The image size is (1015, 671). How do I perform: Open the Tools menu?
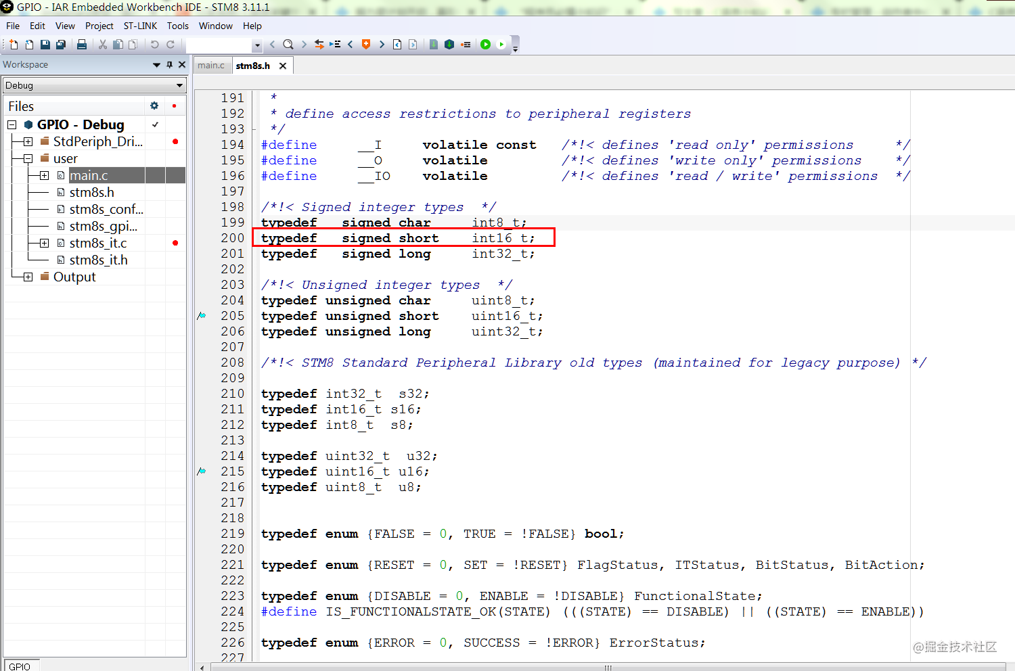(x=178, y=26)
